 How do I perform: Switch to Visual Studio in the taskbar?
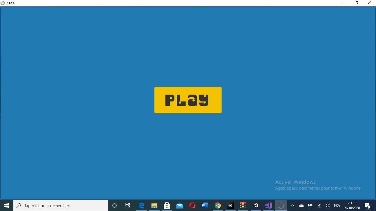(268, 206)
